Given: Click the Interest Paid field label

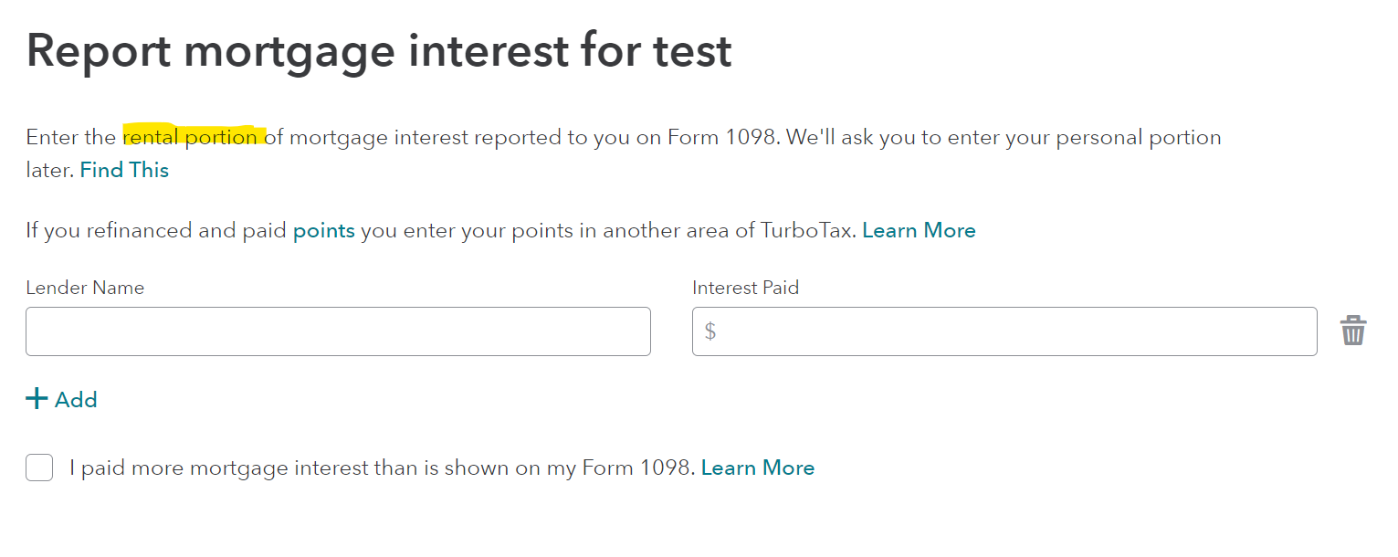Looking at the screenshot, I should pos(745,288).
